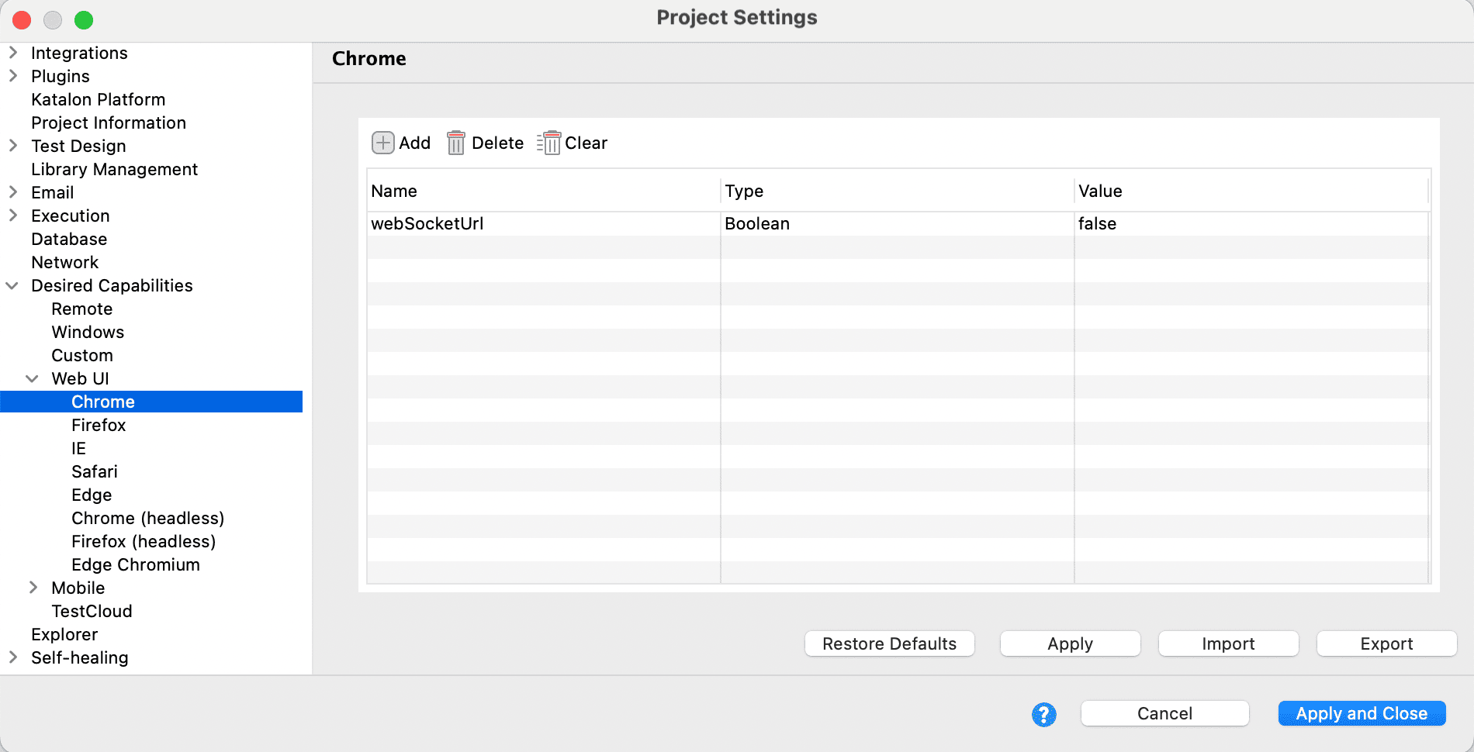Collapse the Web UI tree node
The width and height of the screenshot is (1474, 752).
33,379
